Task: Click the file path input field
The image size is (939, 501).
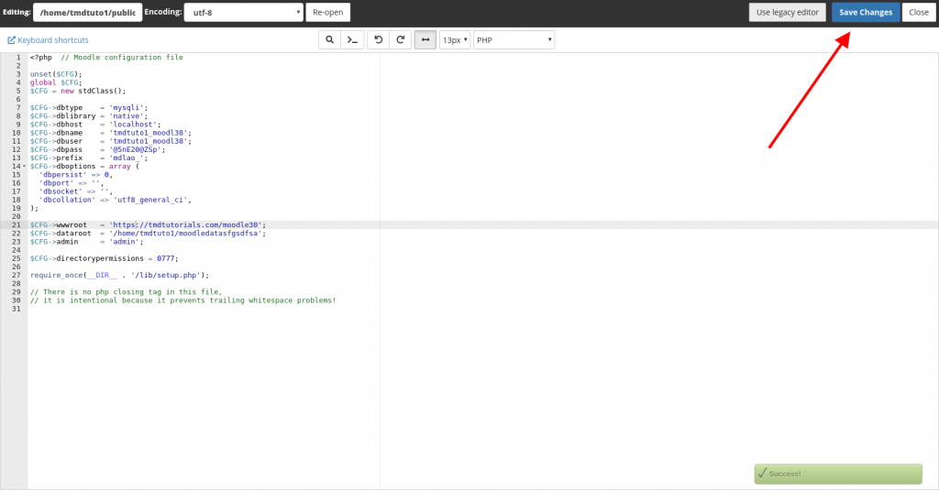Action: [87, 13]
